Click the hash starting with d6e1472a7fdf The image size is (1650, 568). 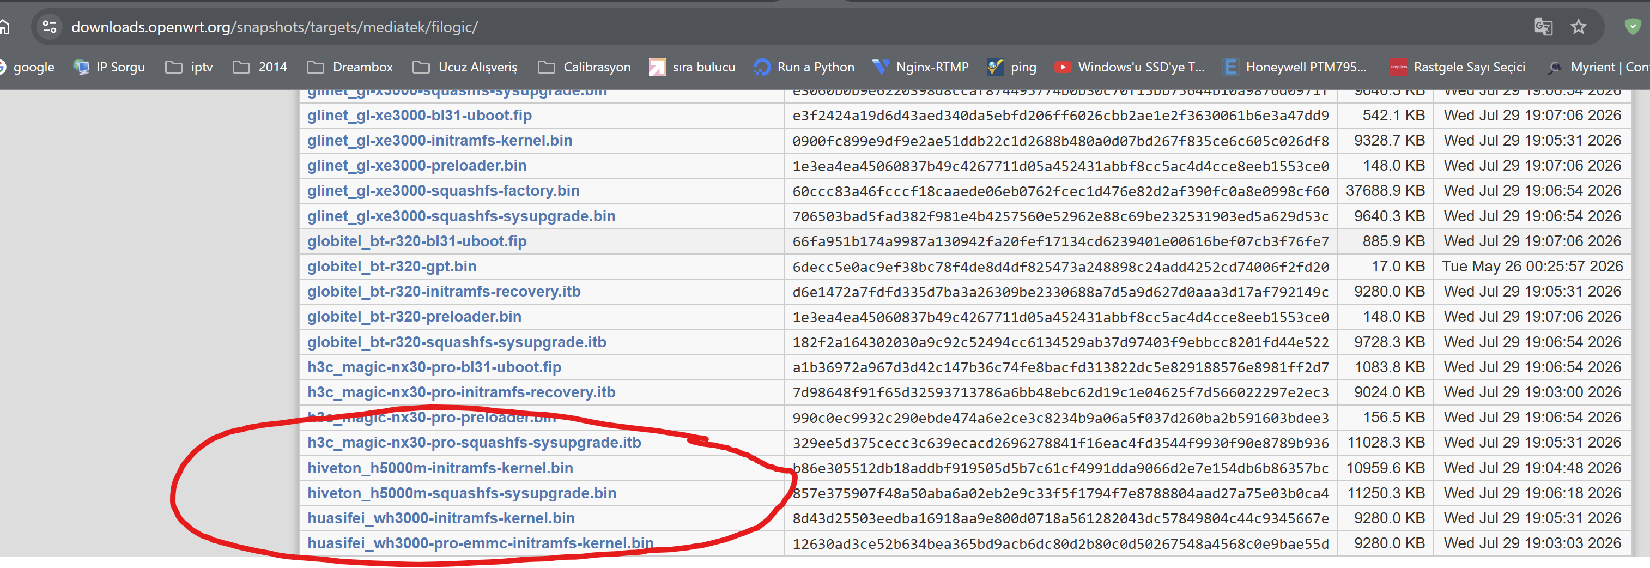[1061, 291]
